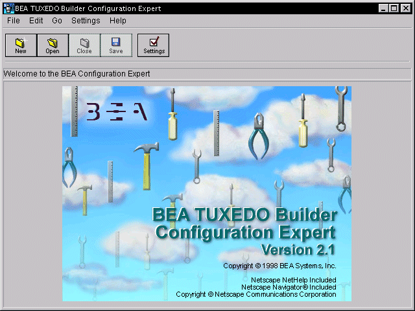This screenshot has height=311, width=415.
Task: Click the 'Welcome to the BEA Configuration Expert' status text
Action: coord(77,73)
